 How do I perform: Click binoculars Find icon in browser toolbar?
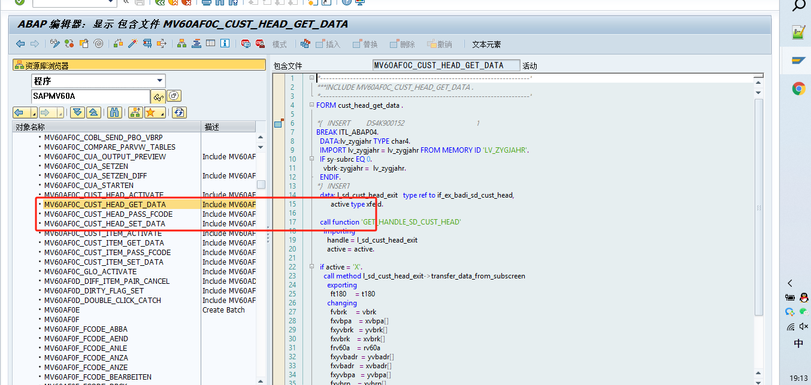click(115, 113)
